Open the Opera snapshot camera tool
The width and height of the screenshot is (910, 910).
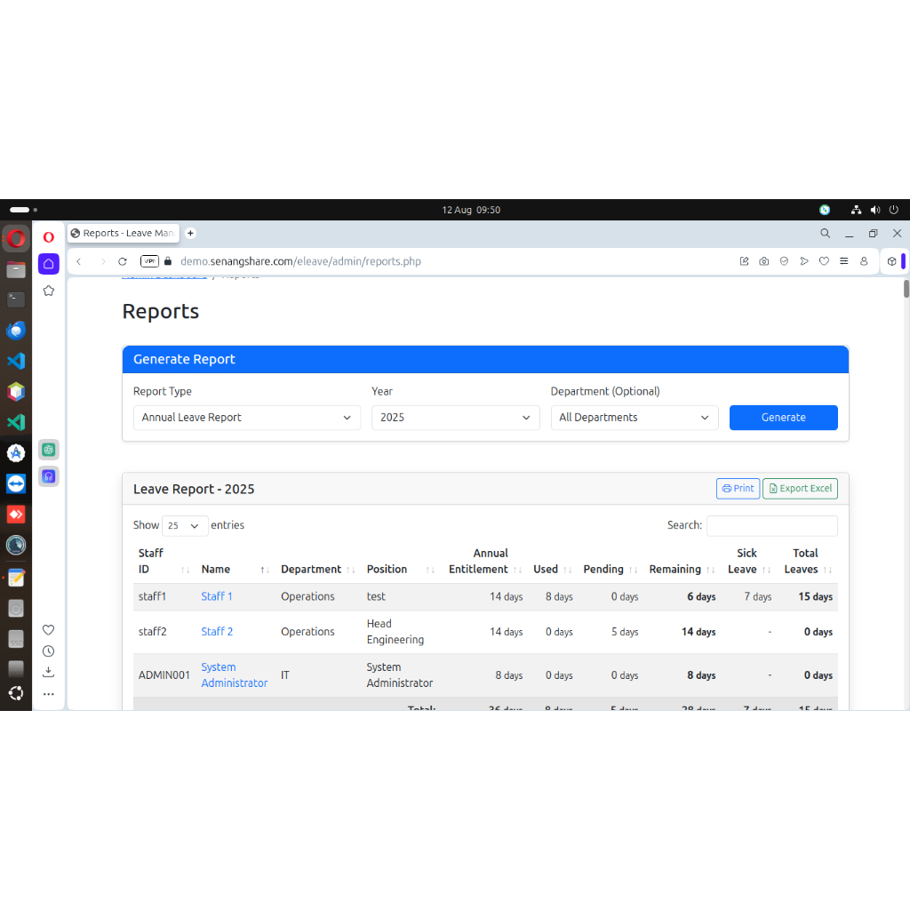point(764,261)
